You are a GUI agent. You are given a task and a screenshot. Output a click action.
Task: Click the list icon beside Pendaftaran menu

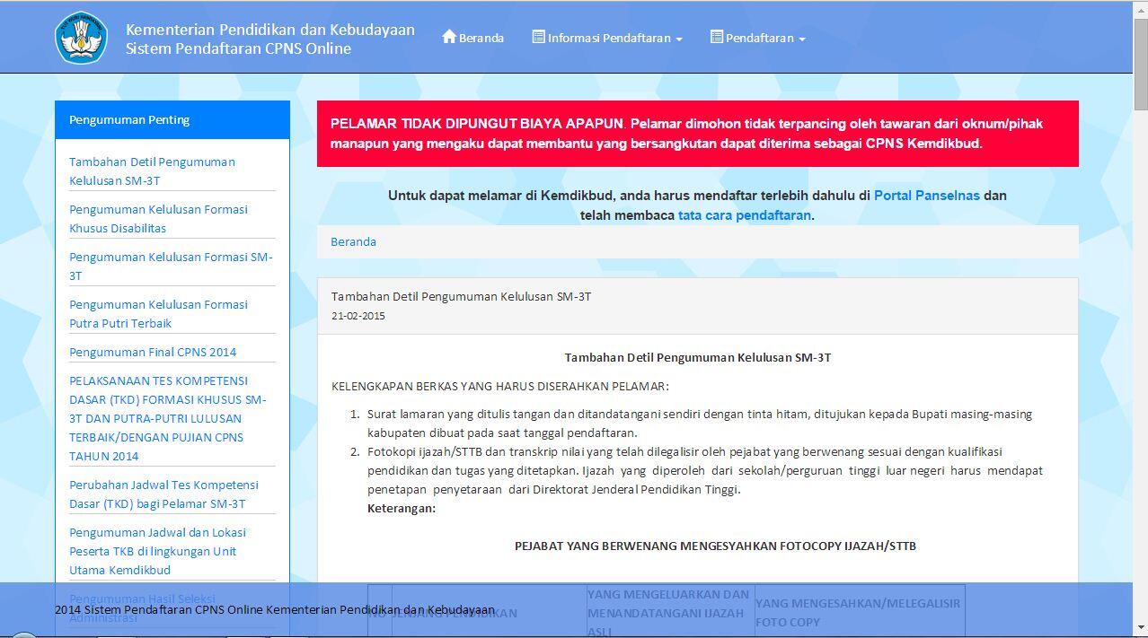click(x=716, y=37)
